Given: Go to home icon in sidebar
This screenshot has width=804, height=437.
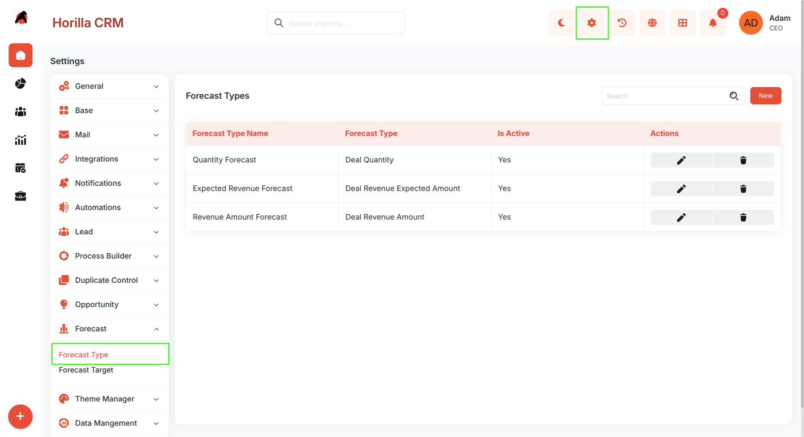Looking at the screenshot, I should [x=20, y=55].
